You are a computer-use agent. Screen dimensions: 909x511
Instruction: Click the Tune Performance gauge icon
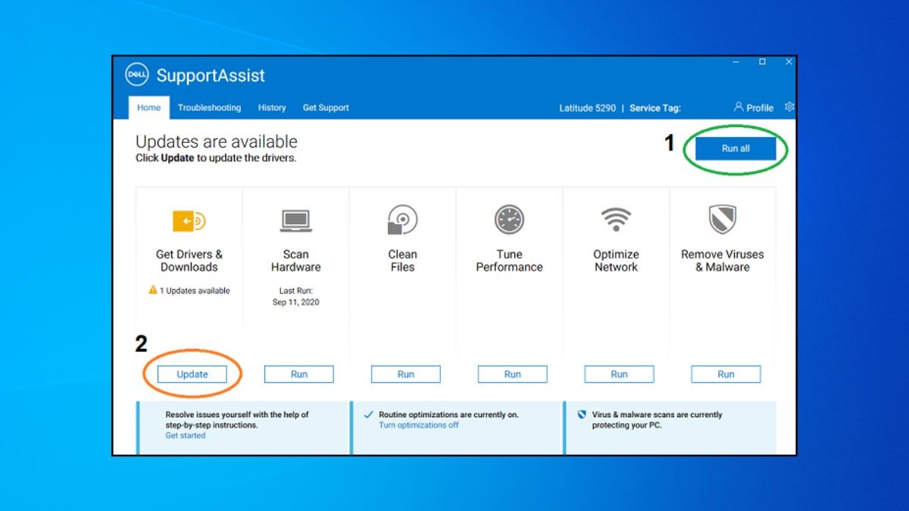pyautogui.click(x=510, y=220)
